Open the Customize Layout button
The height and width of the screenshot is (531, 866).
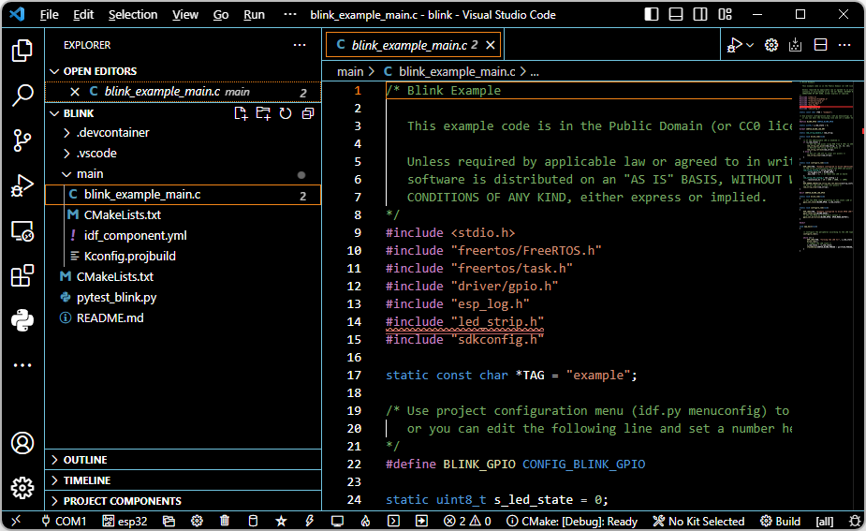(x=726, y=14)
